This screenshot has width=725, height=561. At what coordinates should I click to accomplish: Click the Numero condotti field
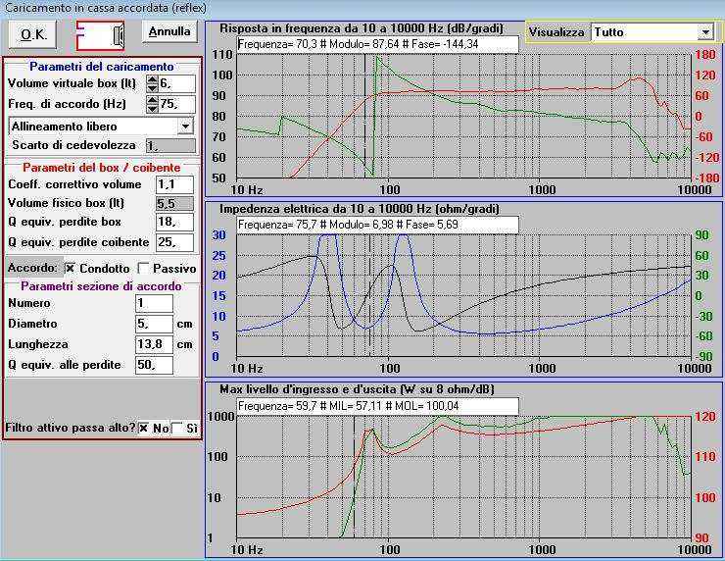155,304
